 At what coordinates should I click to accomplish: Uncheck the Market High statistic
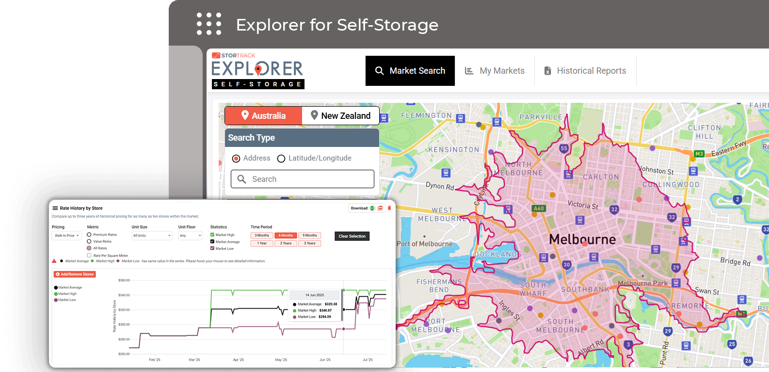212,235
